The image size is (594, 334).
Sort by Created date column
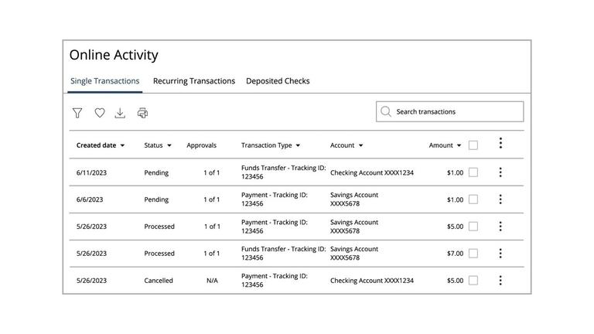100,145
